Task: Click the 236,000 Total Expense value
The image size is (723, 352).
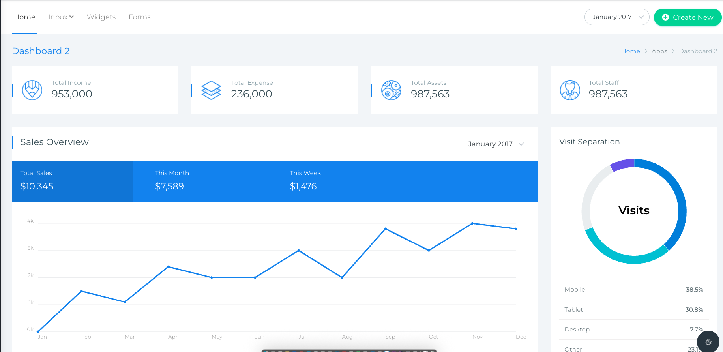Action: [251, 94]
